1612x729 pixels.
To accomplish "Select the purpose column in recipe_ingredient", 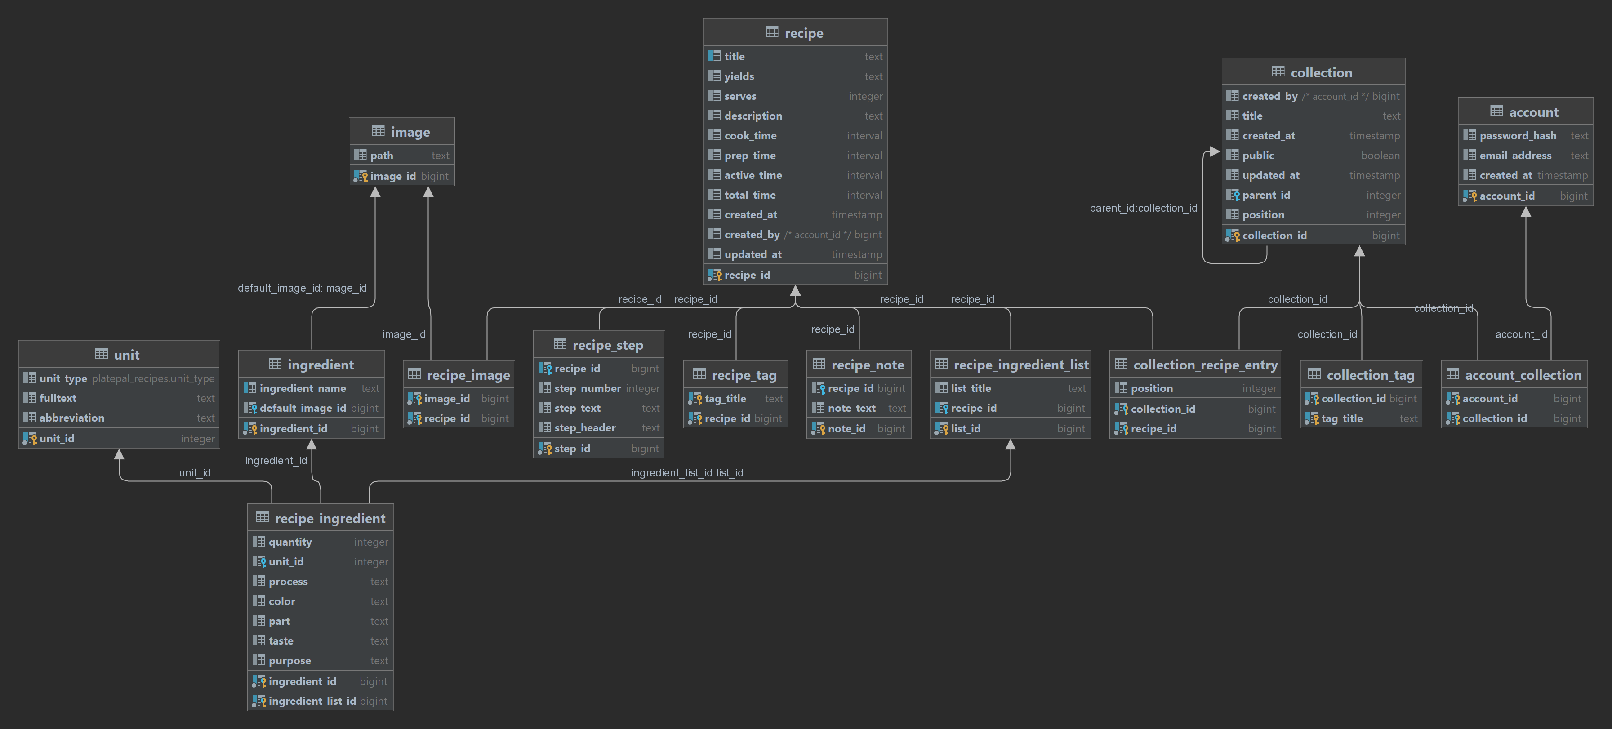I will 321,661.
